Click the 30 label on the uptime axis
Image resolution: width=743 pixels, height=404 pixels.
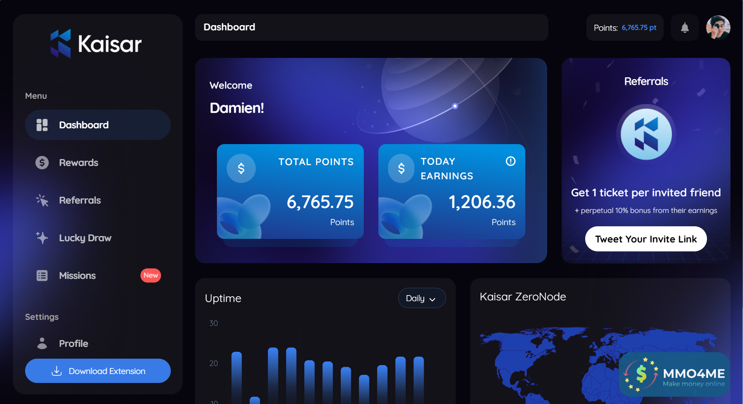pyautogui.click(x=214, y=323)
